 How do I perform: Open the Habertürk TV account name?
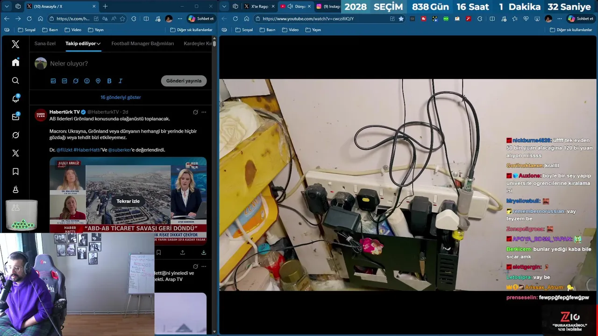point(64,112)
